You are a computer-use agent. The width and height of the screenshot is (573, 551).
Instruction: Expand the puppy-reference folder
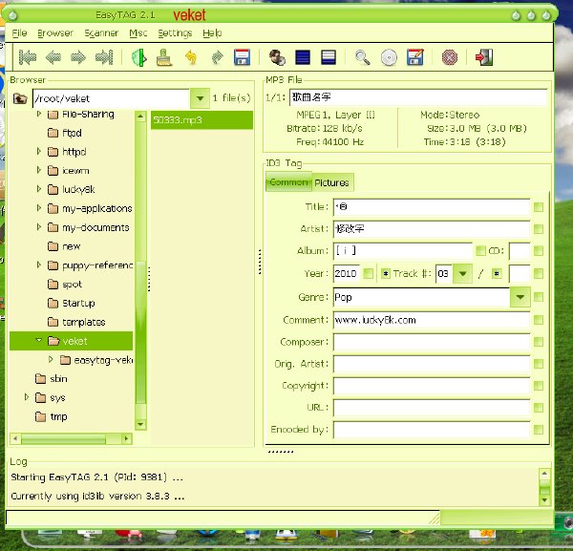(x=39, y=265)
